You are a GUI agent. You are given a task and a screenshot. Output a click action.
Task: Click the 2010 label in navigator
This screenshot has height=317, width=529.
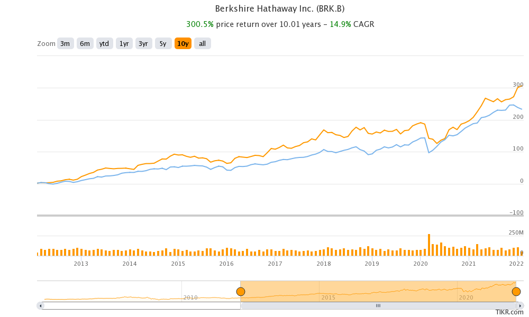(x=190, y=298)
